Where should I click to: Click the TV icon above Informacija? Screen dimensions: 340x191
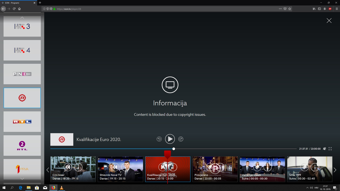pyautogui.click(x=170, y=85)
